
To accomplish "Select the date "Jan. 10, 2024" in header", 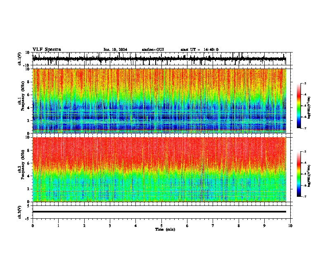I will 115,50.
